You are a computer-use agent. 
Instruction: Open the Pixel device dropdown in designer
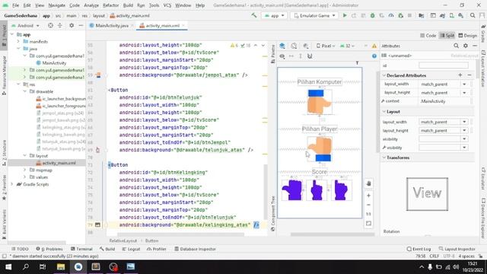[326, 46]
